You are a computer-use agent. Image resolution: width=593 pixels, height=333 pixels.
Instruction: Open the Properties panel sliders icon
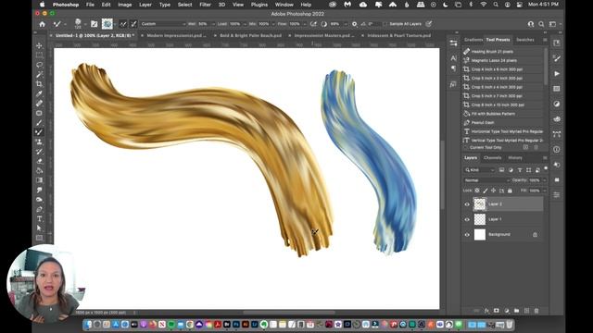pyautogui.click(x=453, y=43)
